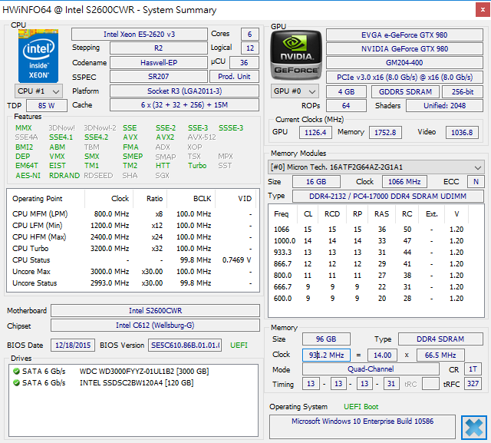491x443 pixels.
Task: Click the tRFC 327 value
Action: pyautogui.click(x=473, y=383)
